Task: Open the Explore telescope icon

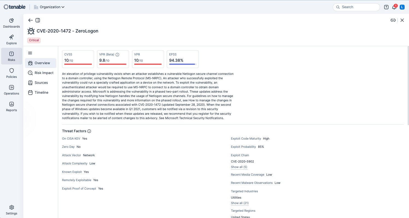Action: coord(11,37)
